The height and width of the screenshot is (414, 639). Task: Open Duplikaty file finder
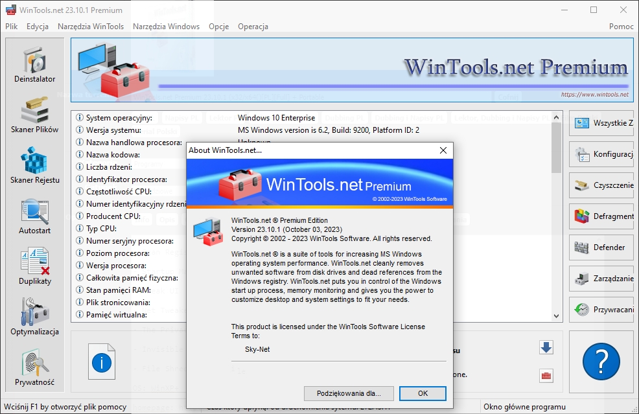(x=34, y=266)
